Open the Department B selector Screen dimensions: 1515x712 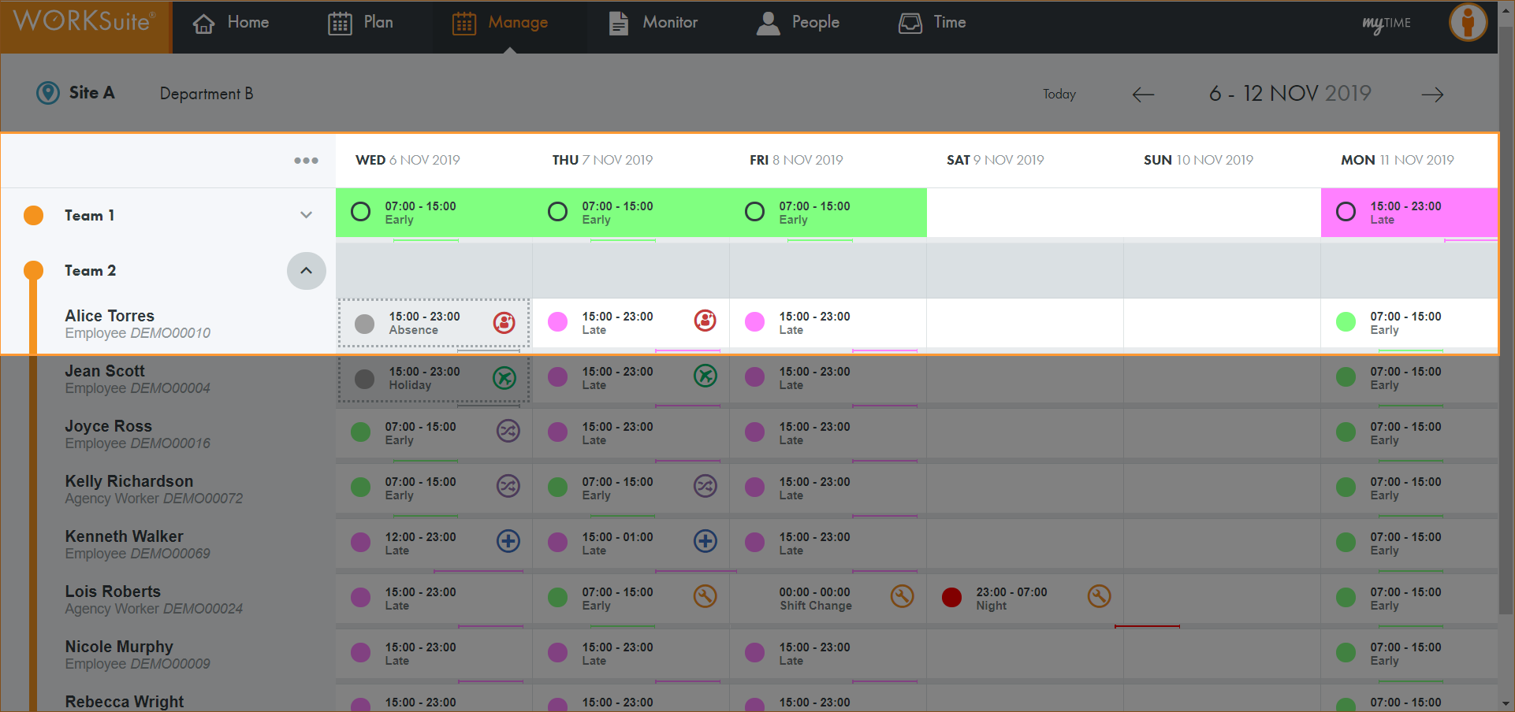207,94
